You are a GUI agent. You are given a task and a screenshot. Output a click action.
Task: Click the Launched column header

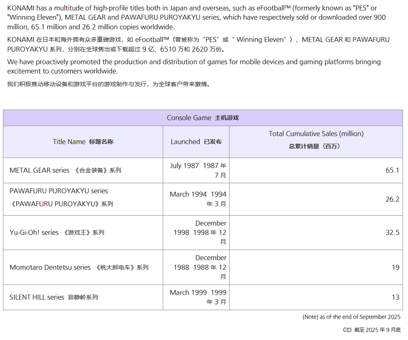coord(196,142)
